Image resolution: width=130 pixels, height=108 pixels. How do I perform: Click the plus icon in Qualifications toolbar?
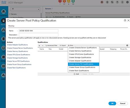pyautogui.click(x=39, y=46)
